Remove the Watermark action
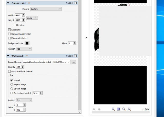164x117 pixels. [27, 56]
